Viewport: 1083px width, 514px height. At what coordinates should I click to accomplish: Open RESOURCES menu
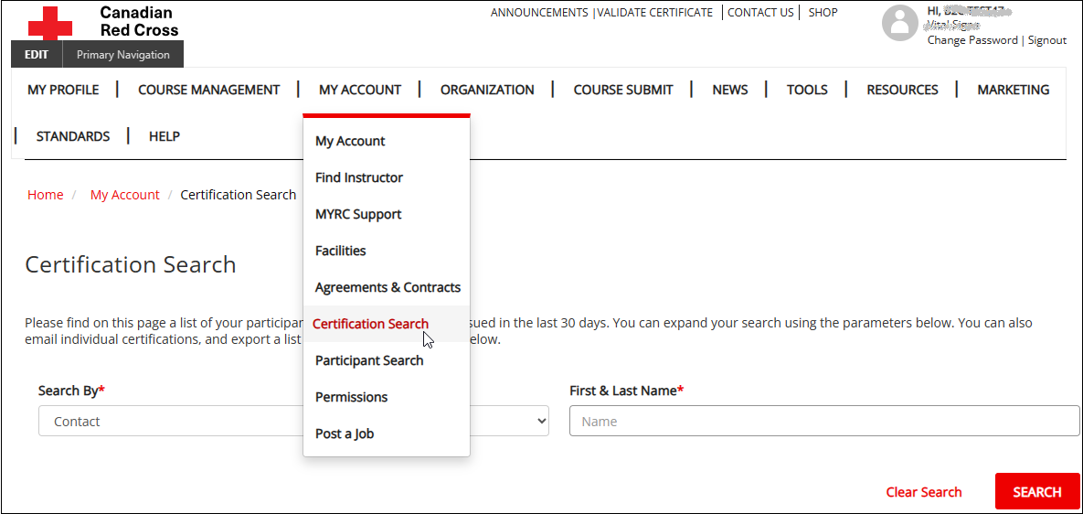(x=902, y=90)
